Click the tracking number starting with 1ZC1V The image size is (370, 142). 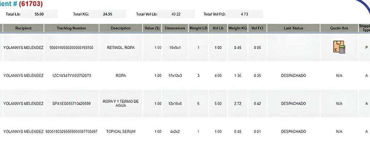(72, 75)
